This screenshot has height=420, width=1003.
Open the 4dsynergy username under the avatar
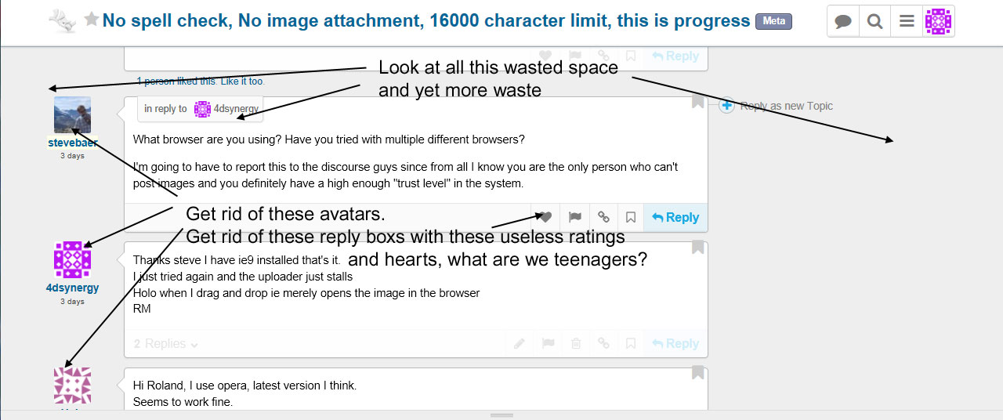72,288
